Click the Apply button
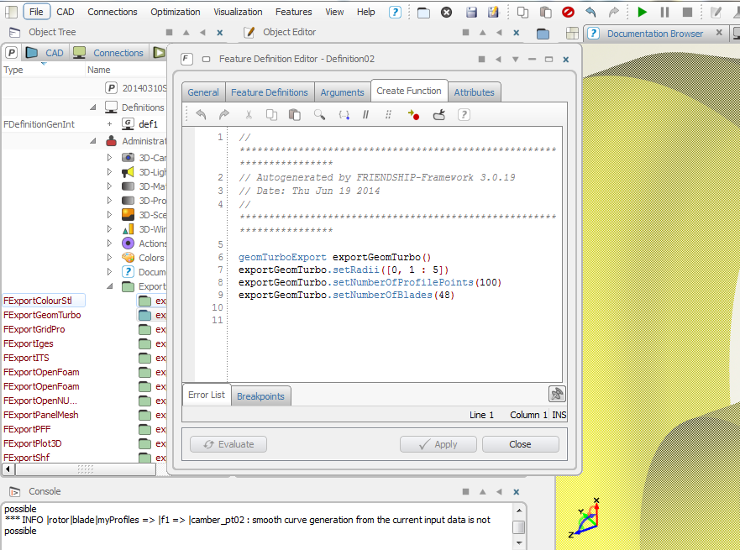This screenshot has width=740, height=550. pos(438,444)
